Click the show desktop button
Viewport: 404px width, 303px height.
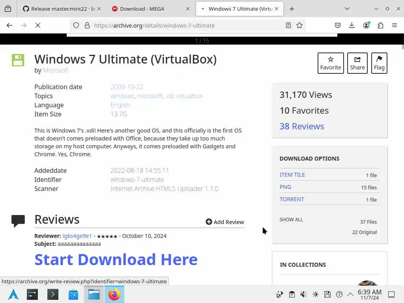pyautogui.click(x=391, y=294)
